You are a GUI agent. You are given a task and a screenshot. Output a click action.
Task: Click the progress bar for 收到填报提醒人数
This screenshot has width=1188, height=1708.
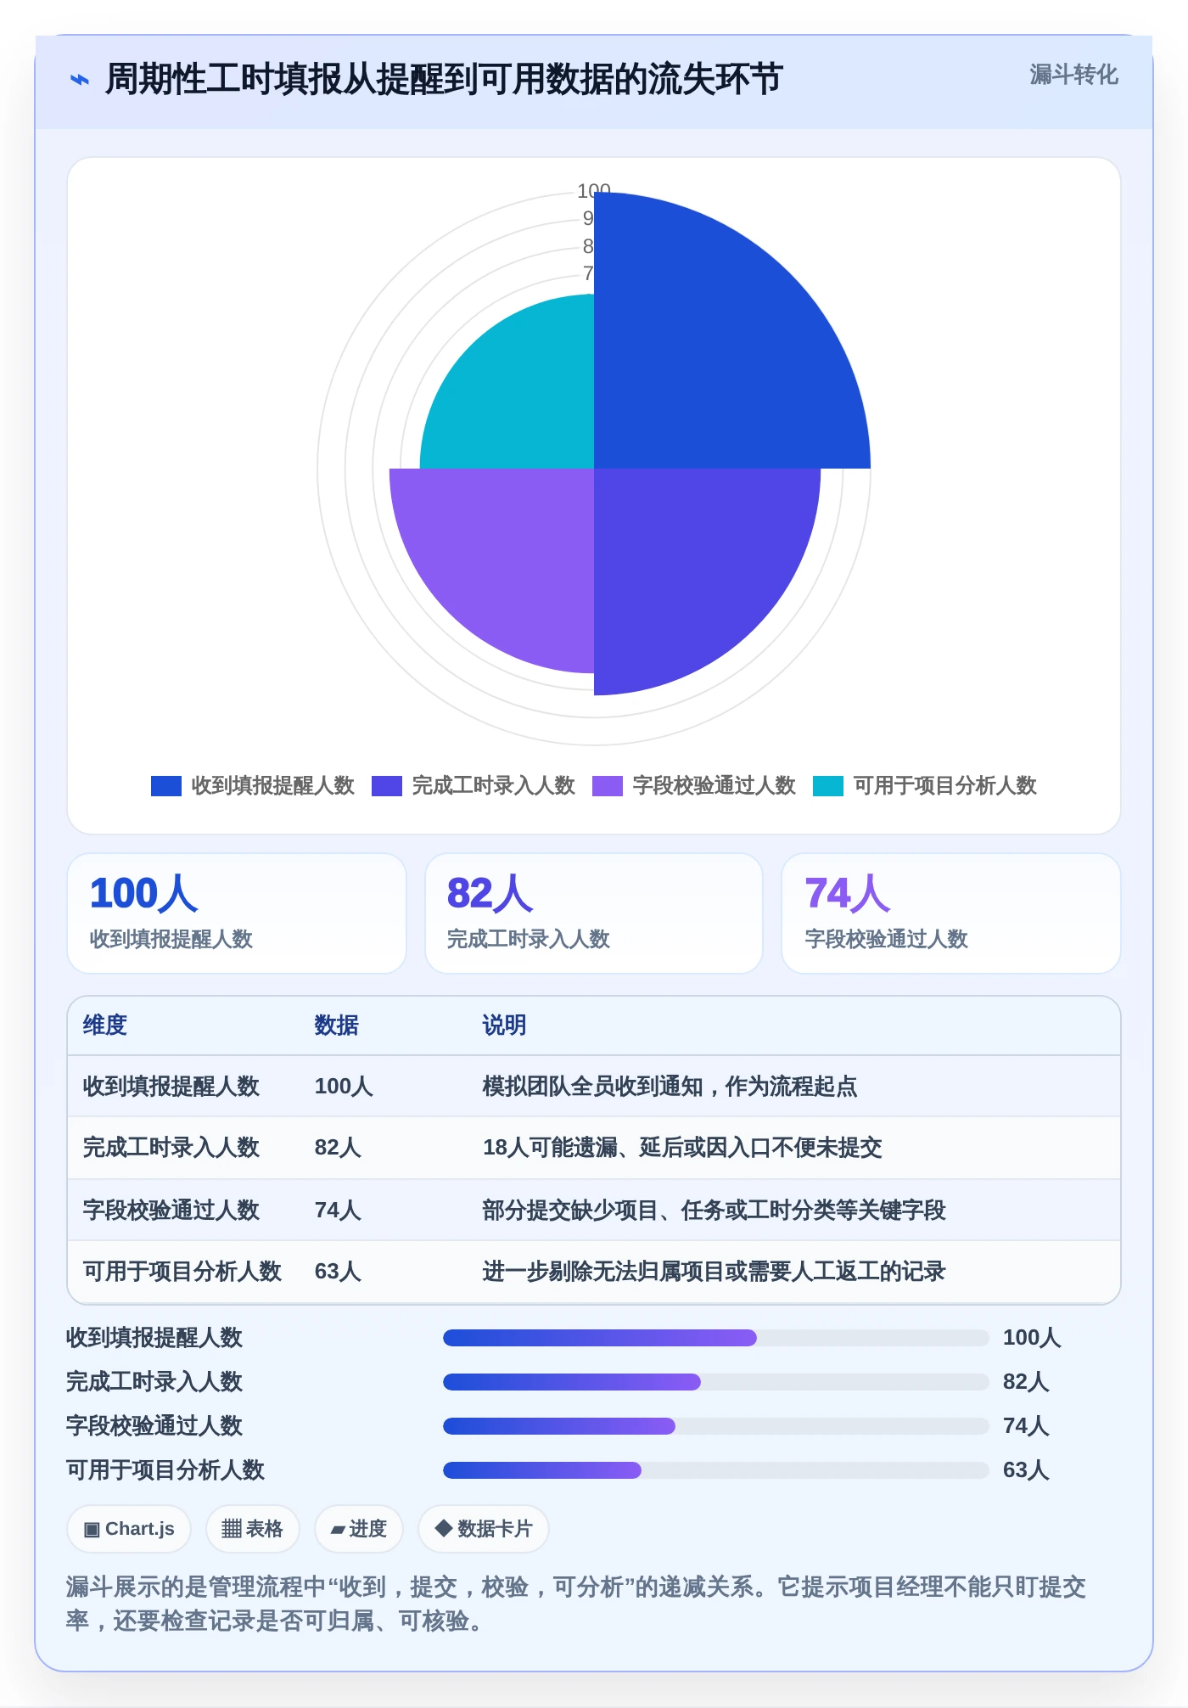pyautogui.click(x=716, y=1338)
